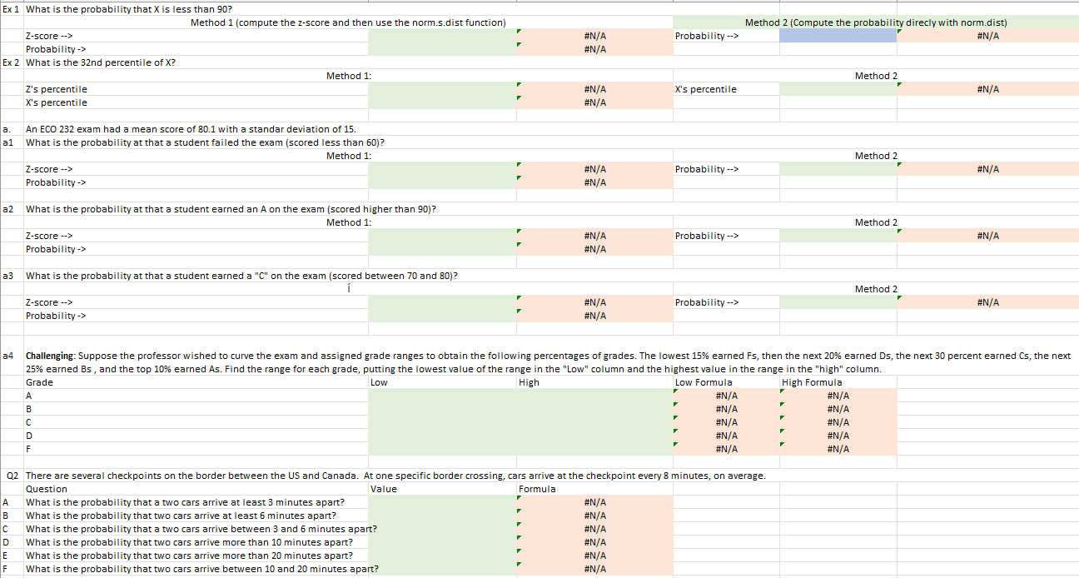Click the 'High Formula' column header
Viewport: 1079px width, 578px height.
pos(812,382)
